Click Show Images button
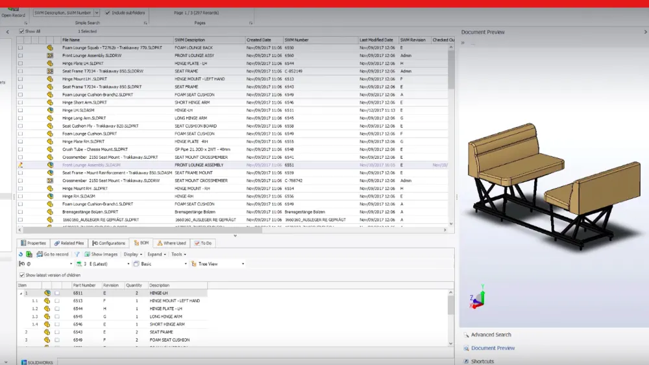This screenshot has height=365, width=649. pyautogui.click(x=101, y=254)
